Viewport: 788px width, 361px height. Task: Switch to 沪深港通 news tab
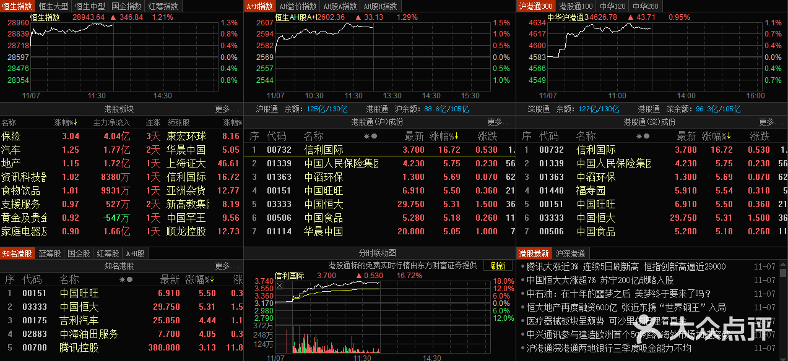pos(570,253)
